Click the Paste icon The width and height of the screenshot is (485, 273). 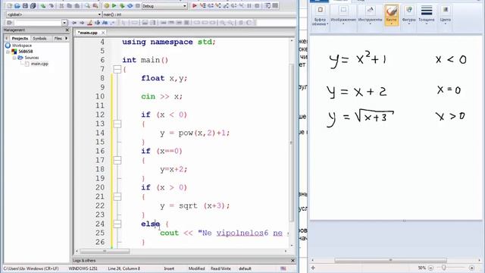point(77,6)
